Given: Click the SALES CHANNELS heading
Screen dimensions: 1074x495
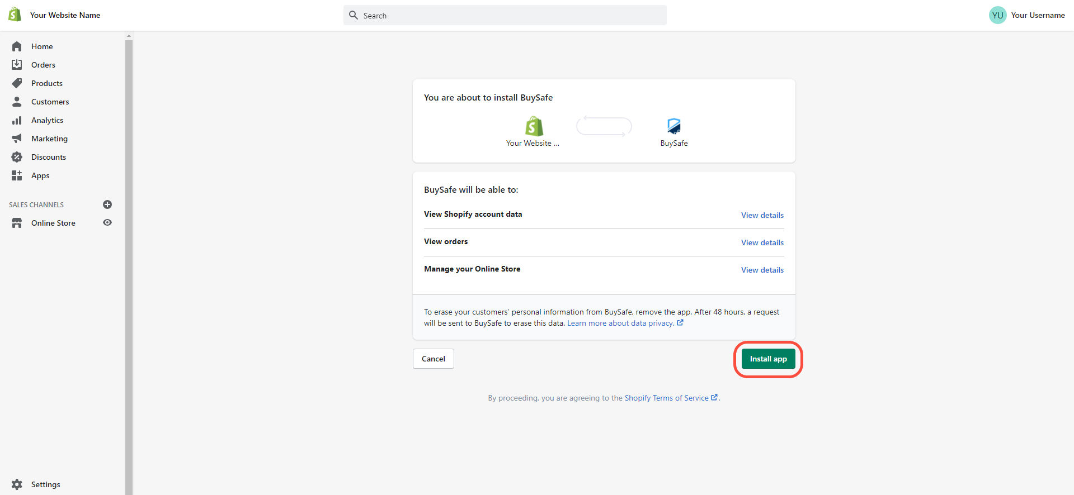Looking at the screenshot, I should (36, 205).
